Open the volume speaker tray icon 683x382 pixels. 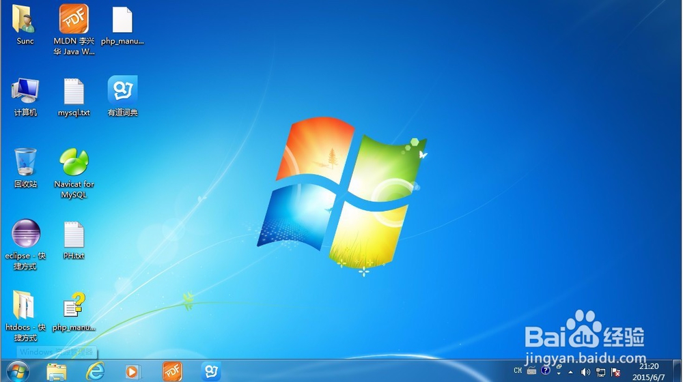pyautogui.click(x=585, y=372)
